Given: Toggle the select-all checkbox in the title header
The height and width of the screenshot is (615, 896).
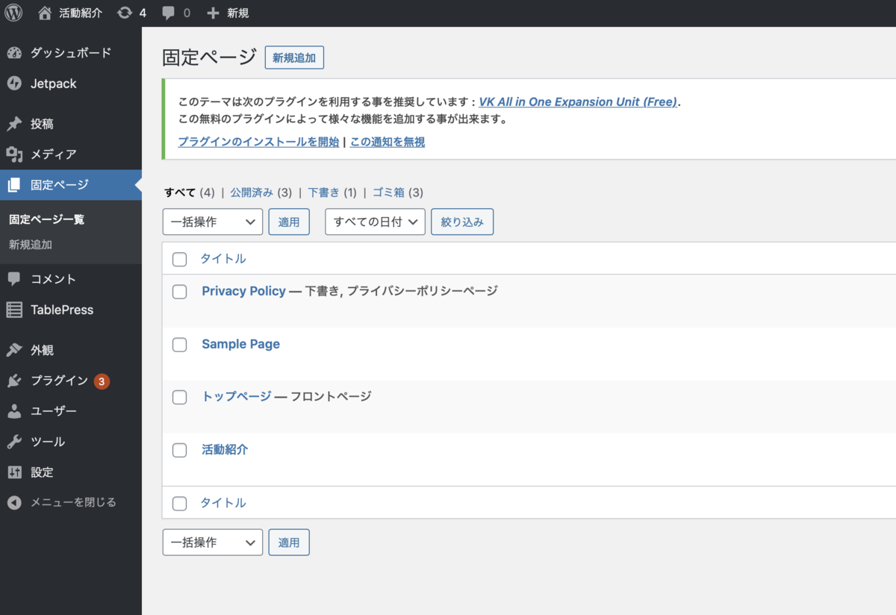Looking at the screenshot, I should (179, 259).
